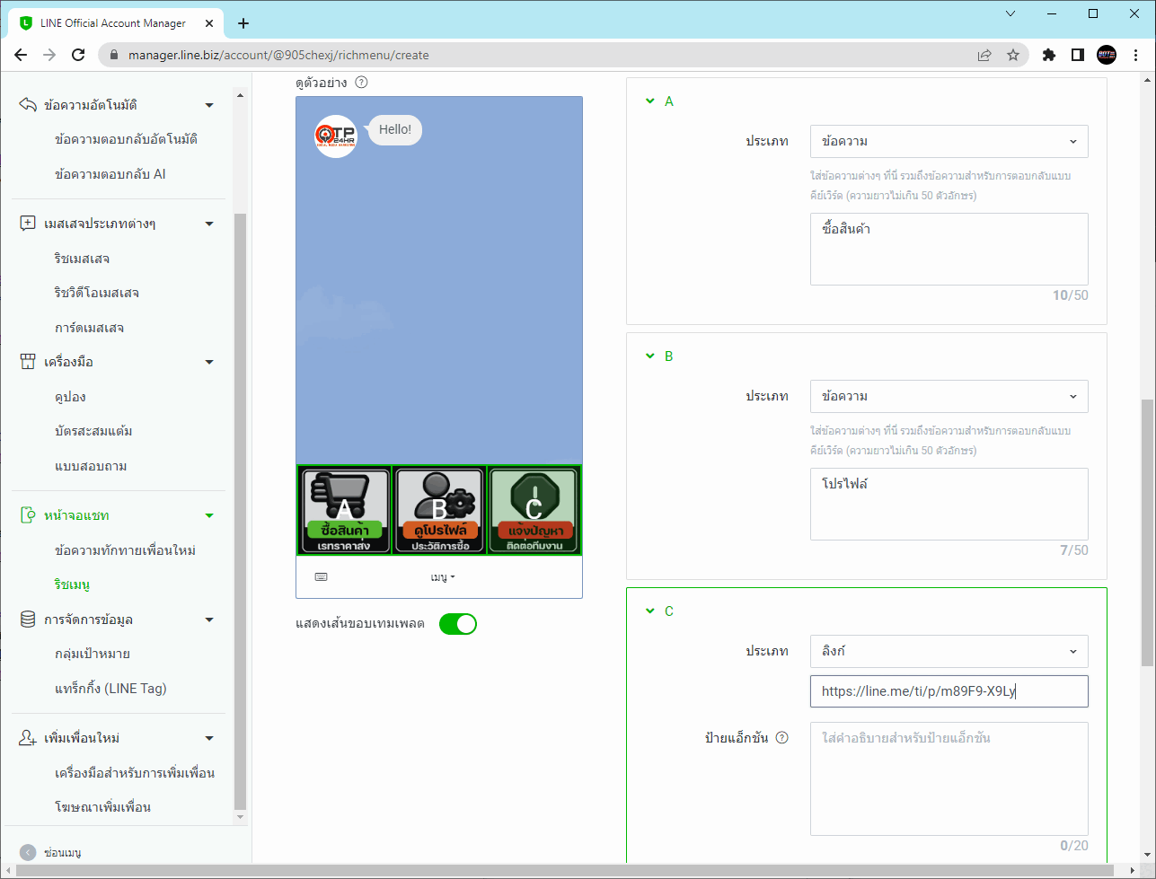Screen dimensions: 1156x879
Task: Collapse the ข้อความอัตโนมัติ sidebar group
Action: 209,105
